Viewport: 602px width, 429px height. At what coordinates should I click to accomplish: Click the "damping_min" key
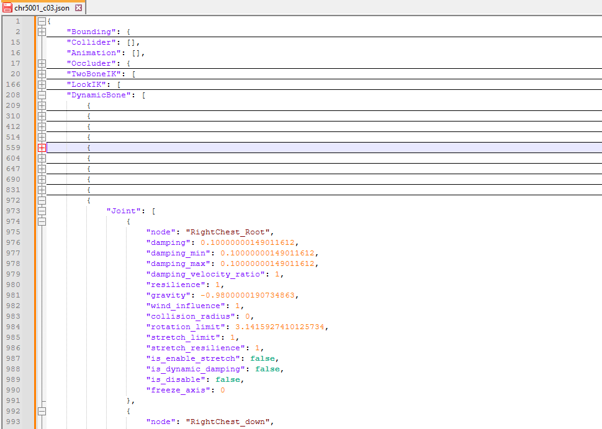178,253
